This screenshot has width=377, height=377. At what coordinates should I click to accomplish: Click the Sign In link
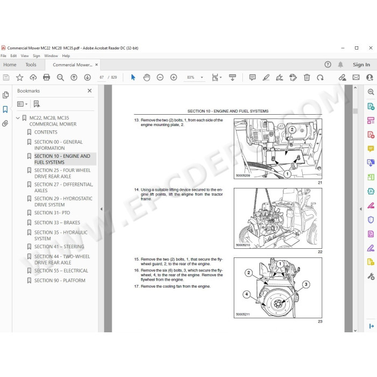tap(361, 65)
